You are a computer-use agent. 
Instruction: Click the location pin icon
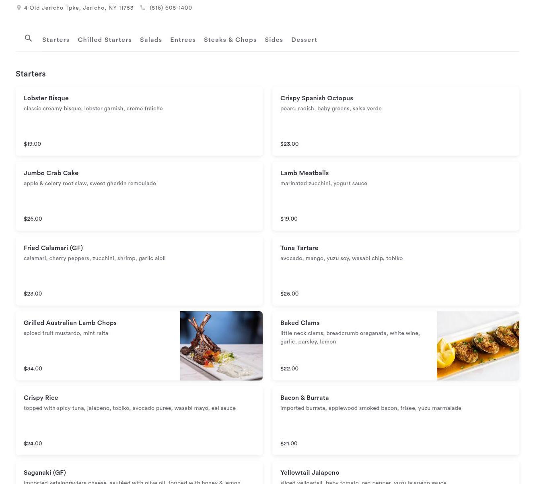tap(19, 8)
